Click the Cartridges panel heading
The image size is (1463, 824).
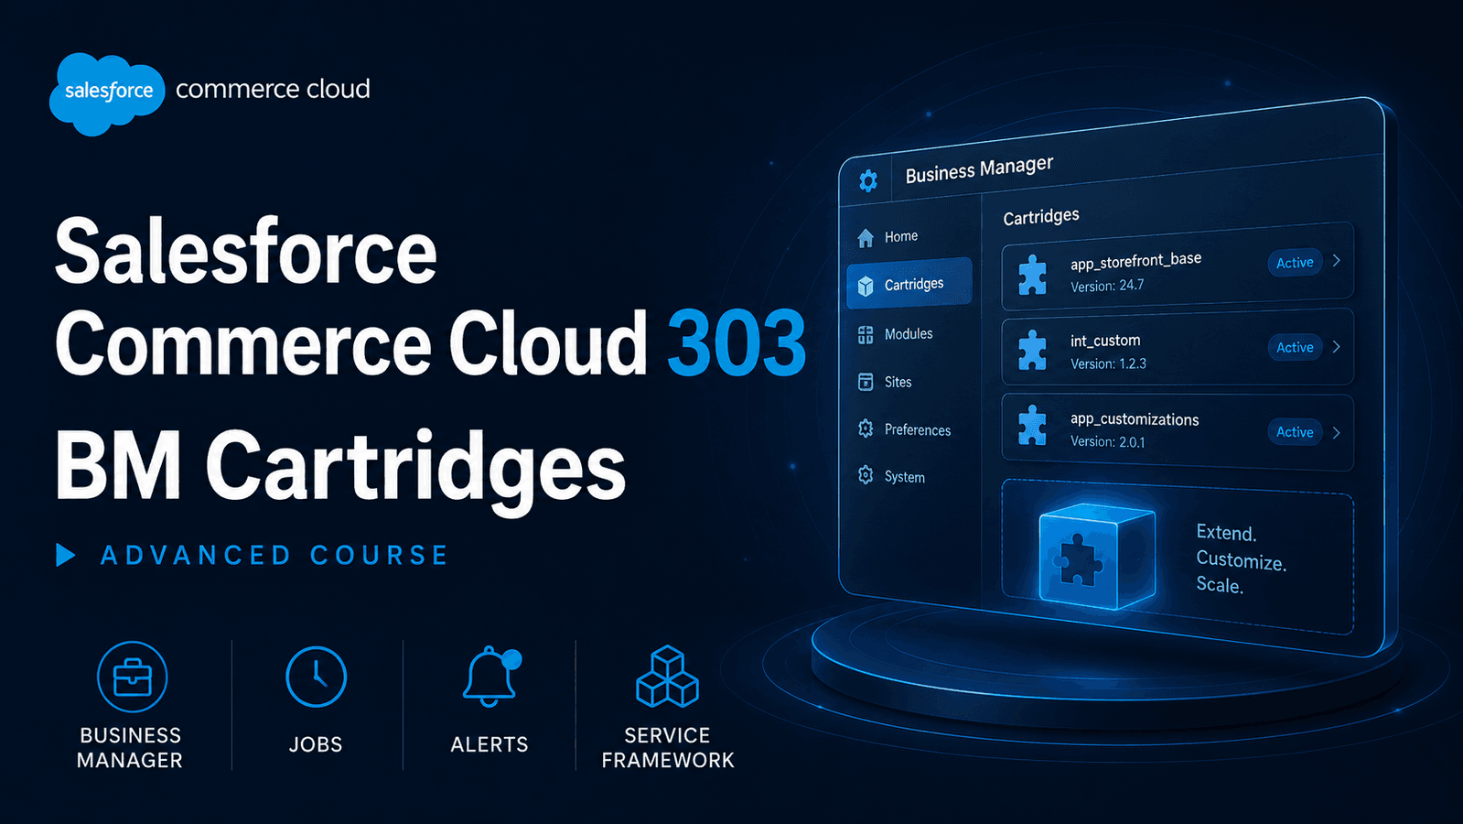(1041, 217)
